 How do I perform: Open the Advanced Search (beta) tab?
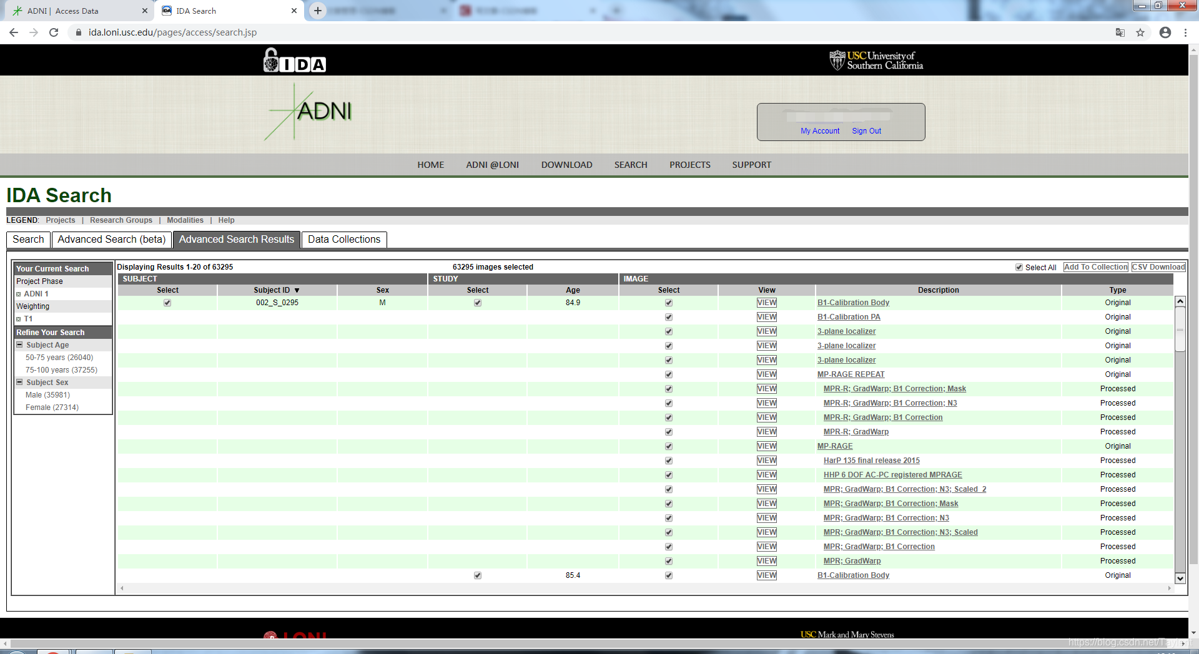(x=112, y=240)
